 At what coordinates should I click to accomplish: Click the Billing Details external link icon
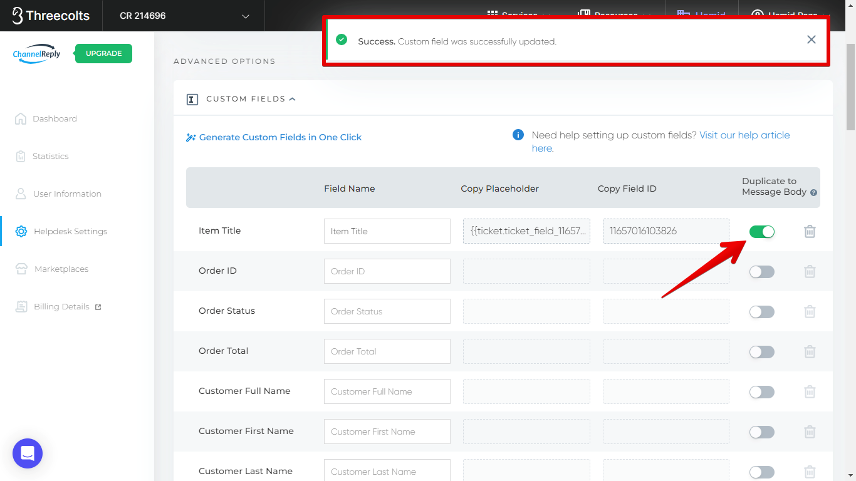point(98,307)
